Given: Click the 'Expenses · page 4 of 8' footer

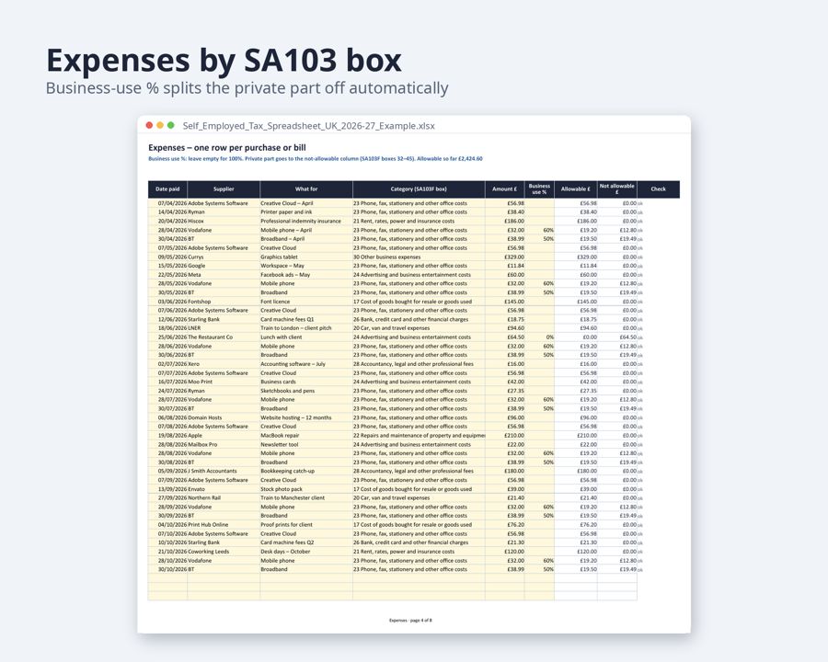Looking at the screenshot, I should tap(410, 621).
